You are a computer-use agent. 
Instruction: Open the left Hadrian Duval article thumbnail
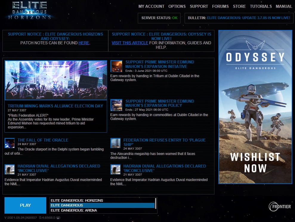pyautogui.click(x=10, y=169)
